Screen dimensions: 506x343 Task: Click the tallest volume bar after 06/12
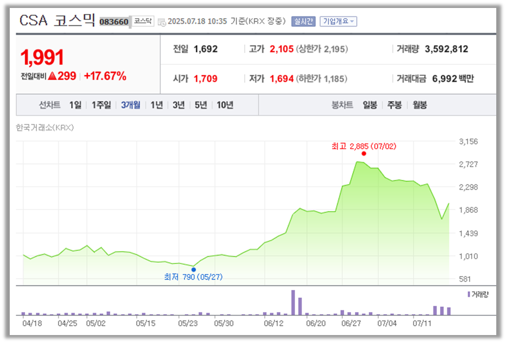[x=293, y=302]
